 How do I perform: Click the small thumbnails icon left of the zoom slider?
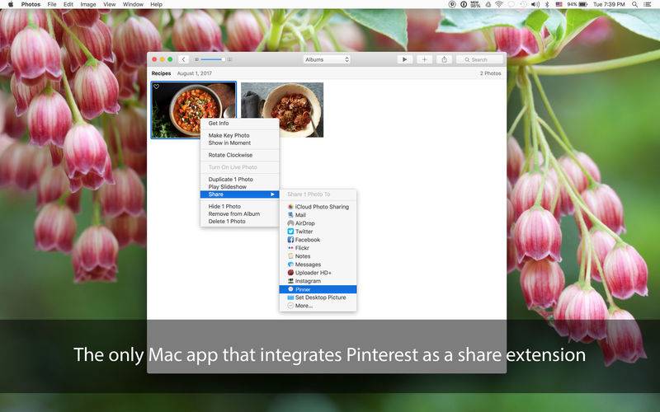[196, 59]
